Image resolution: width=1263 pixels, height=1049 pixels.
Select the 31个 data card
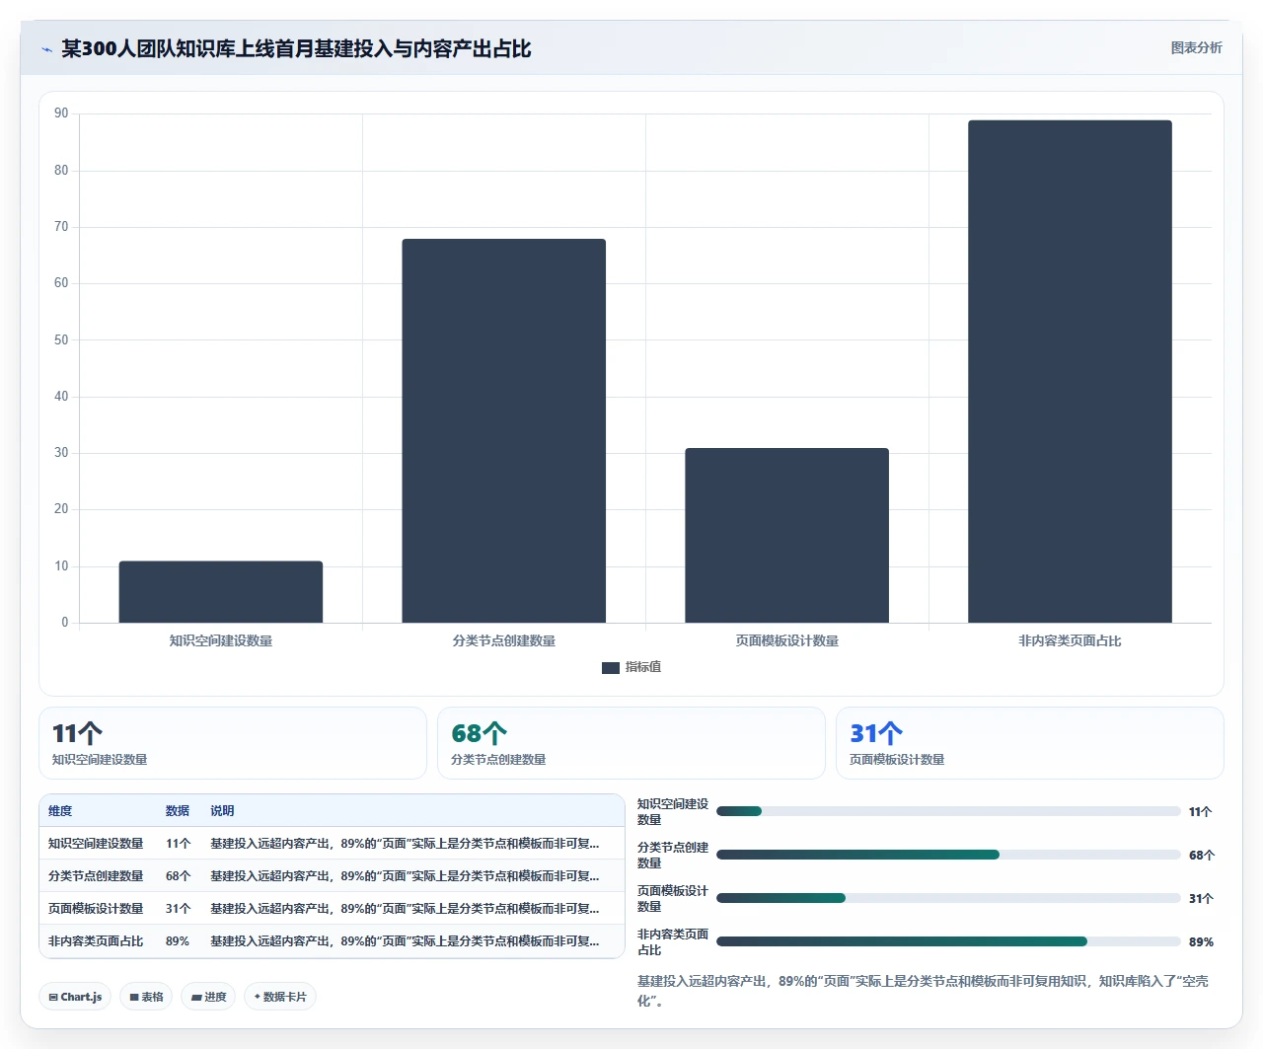tap(1030, 743)
